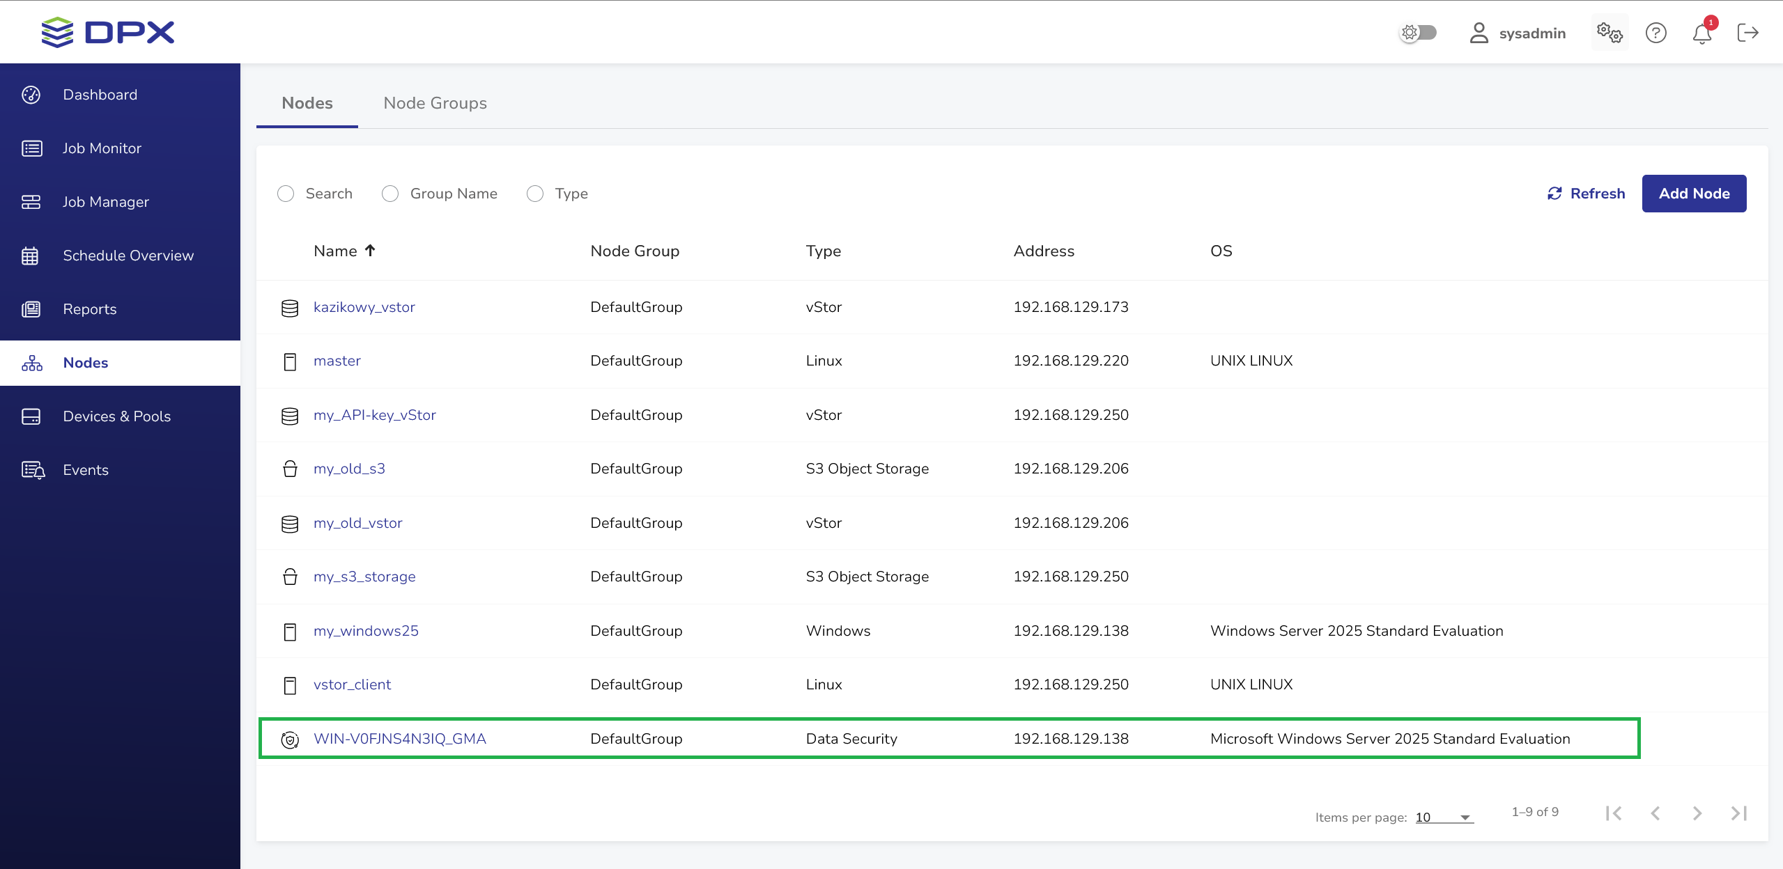Screen dimensions: 1783x869
Task: Go to next page chevron
Action: pos(1697,813)
